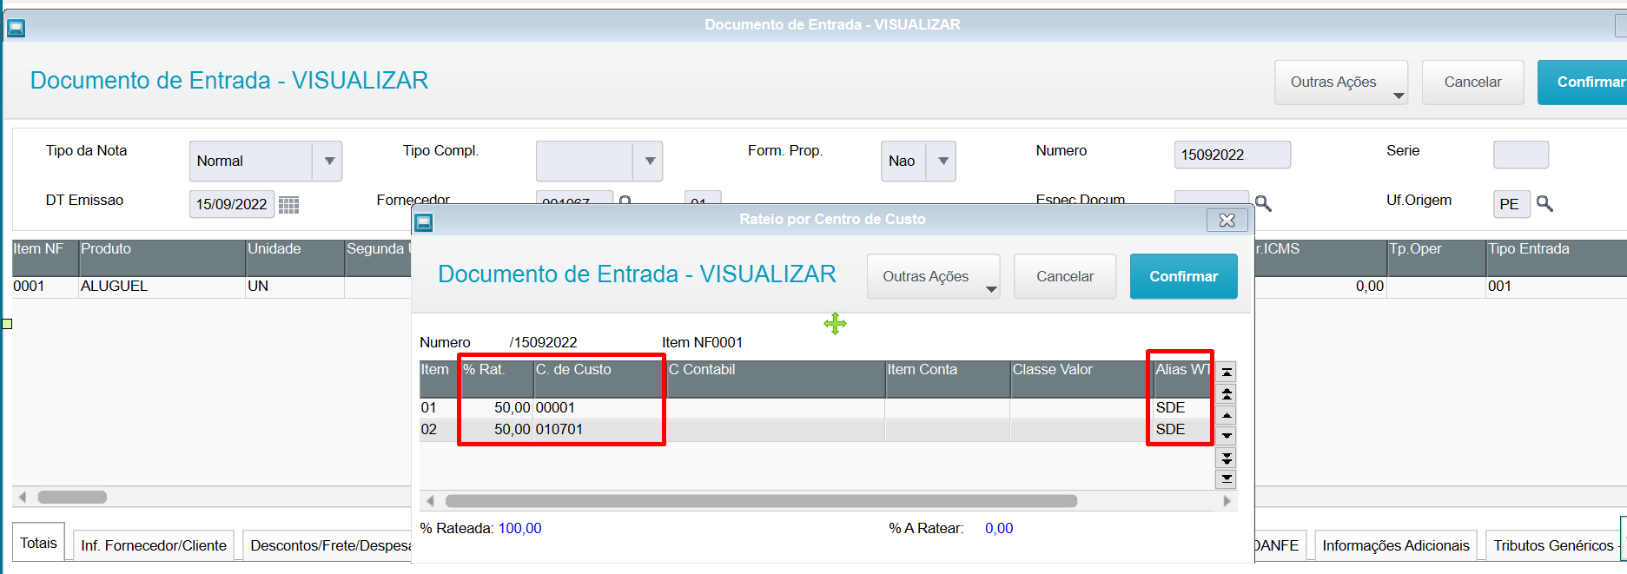This screenshot has width=1627, height=574.
Task: Click the Item NF cell 0001
Action: [45, 287]
